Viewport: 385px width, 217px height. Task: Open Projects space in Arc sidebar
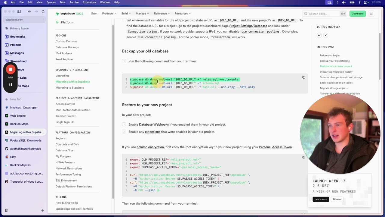tap(16, 45)
